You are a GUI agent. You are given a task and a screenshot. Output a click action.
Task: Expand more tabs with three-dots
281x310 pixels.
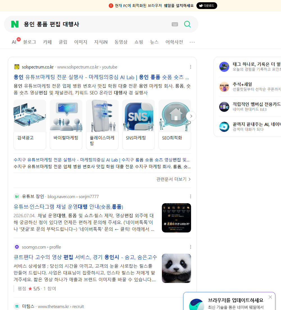tap(192, 42)
